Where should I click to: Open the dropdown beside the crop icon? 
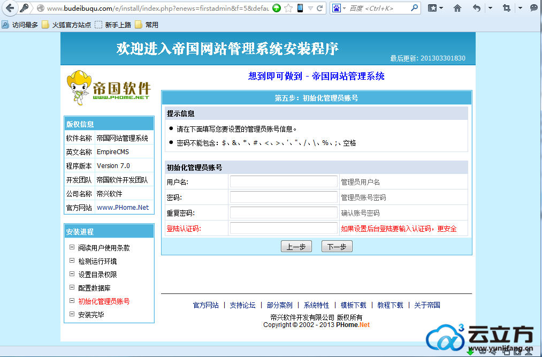point(520,9)
